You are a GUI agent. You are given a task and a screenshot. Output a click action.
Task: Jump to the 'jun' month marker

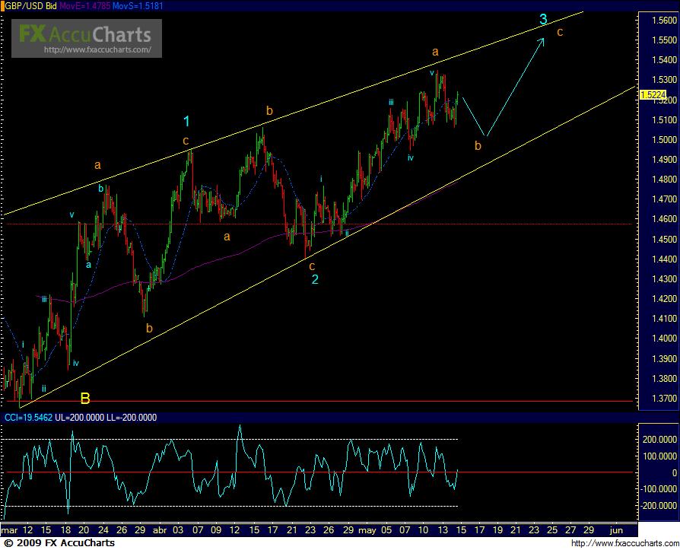click(616, 529)
